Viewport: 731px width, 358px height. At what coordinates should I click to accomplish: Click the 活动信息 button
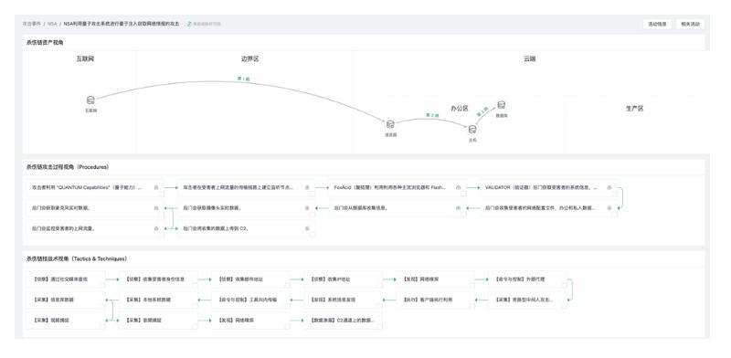tap(657, 24)
